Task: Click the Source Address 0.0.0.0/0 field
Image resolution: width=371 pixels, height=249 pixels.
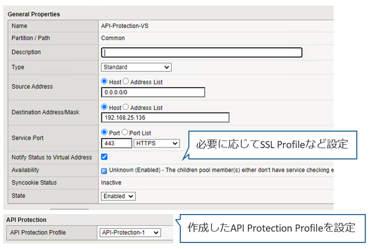Action: coord(153,92)
